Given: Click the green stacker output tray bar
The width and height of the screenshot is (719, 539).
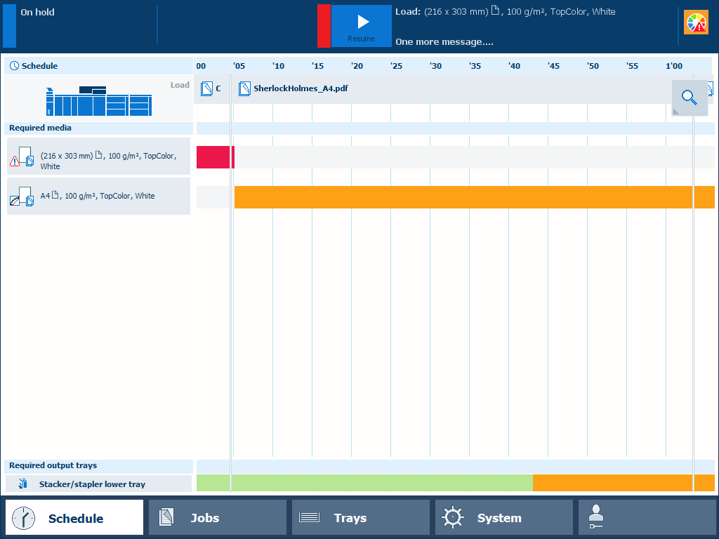Looking at the screenshot, I should 364,483.
